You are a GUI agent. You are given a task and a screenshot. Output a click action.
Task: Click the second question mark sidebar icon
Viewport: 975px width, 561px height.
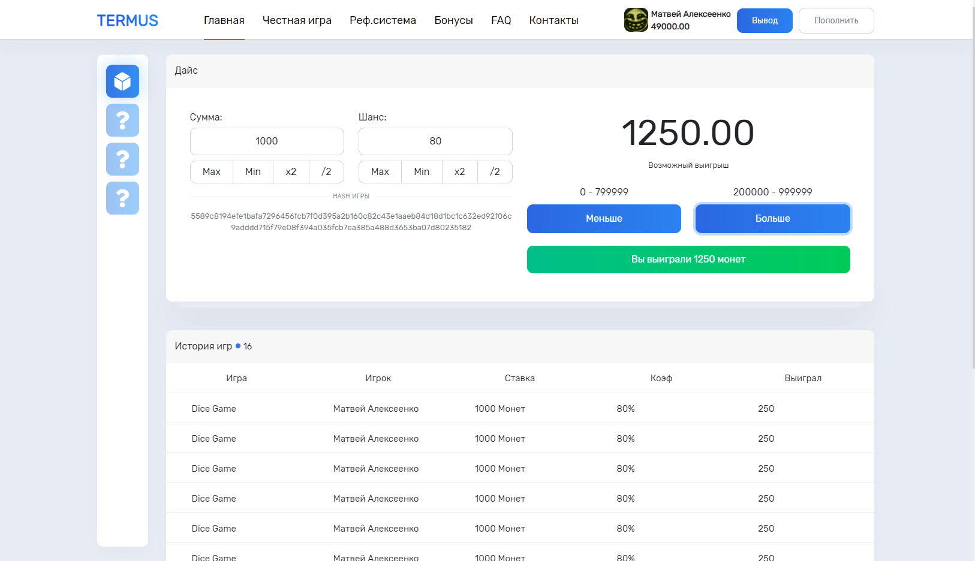[122, 159]
